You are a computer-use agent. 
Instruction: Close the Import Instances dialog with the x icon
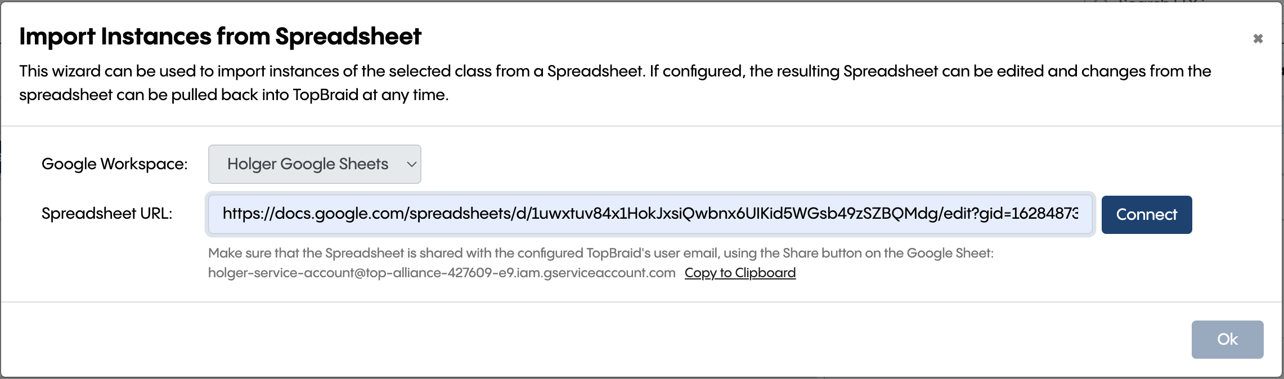pyautogui.click(x=1258, y=38)
